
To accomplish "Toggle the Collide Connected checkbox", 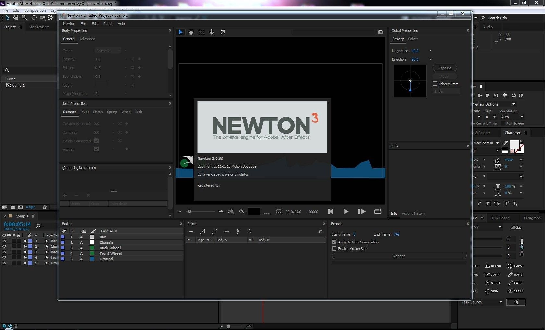I will [96, 141].
